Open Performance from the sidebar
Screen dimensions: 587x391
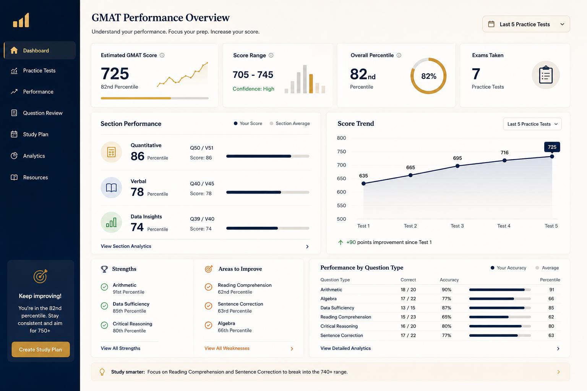point(40,92)
